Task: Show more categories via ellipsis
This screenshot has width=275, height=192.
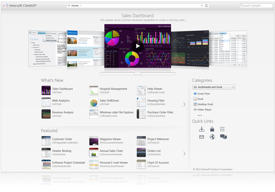Action: tap(200, 115)
